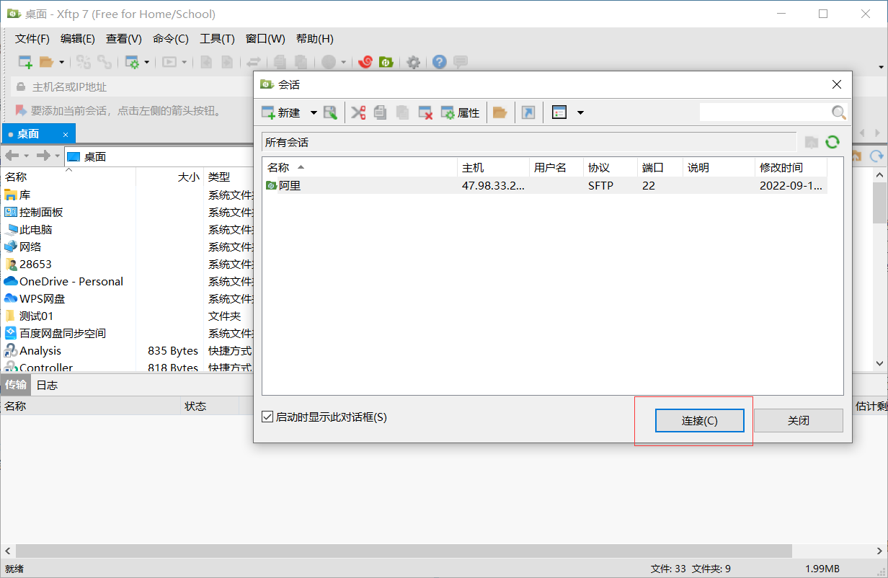888x578 pixels.
Task: Click the green refresh icon beside 所有会话
Action: click(832, 142)
